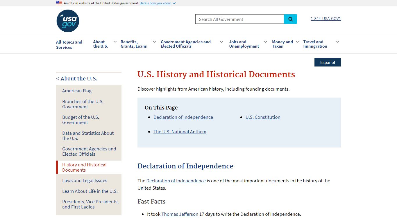This screenshot has height=223, width=397.
Task: Open Learn About Life in the U.S.
Action: pos(90,191)
